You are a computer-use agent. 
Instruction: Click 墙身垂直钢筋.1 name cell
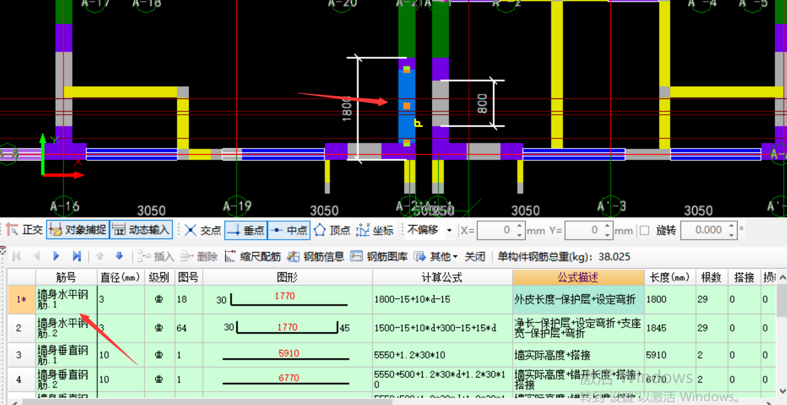[66, 355]
